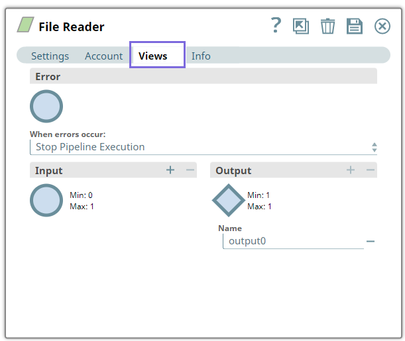Click the pop-out window icon

301,26
